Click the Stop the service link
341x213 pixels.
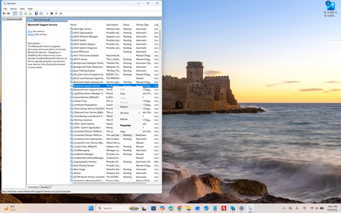[30, 31]
